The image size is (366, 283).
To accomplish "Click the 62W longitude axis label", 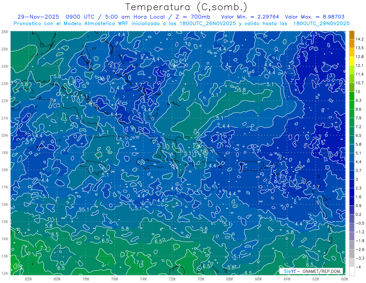I will point(316,278).
